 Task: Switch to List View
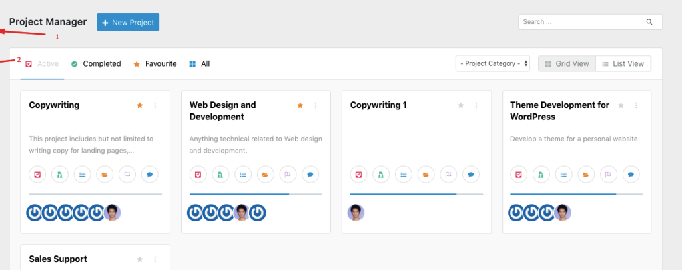[x=623, y=63]
